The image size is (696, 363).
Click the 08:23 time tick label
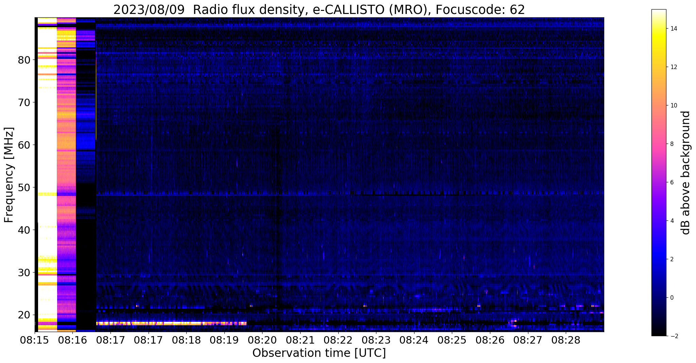click(x=376, y=340)
